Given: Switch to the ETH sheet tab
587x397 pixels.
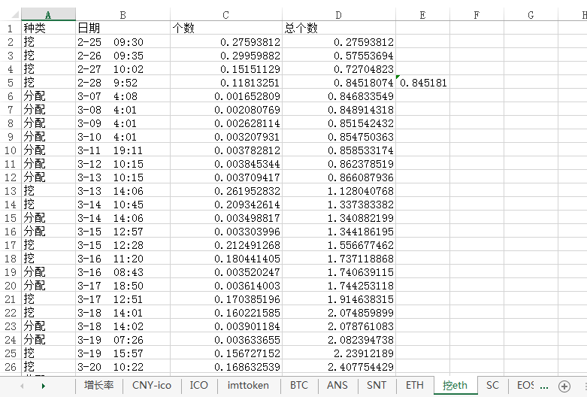Looking at the screenshot, I should click(x=414, y=385).
